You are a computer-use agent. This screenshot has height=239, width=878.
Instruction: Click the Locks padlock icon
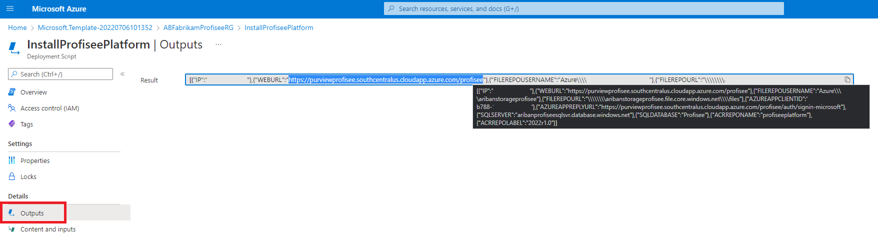(x=12, y=176)
